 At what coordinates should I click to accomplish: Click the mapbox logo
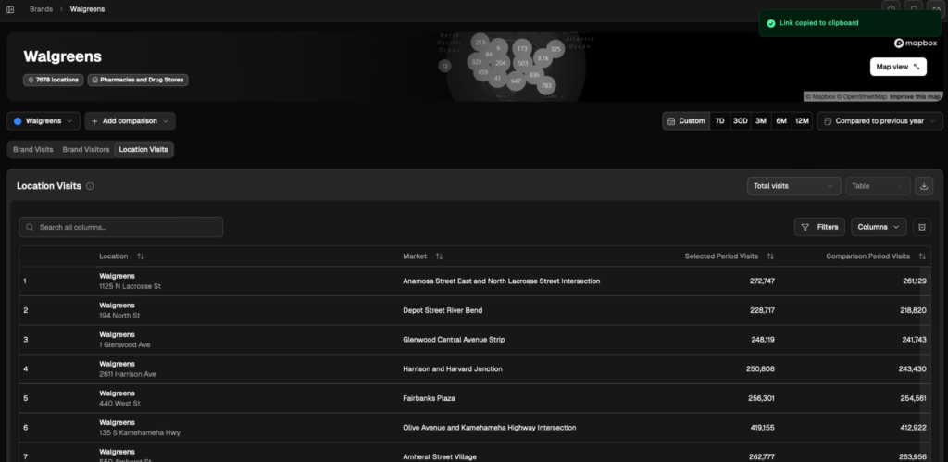tap(916, 43)
